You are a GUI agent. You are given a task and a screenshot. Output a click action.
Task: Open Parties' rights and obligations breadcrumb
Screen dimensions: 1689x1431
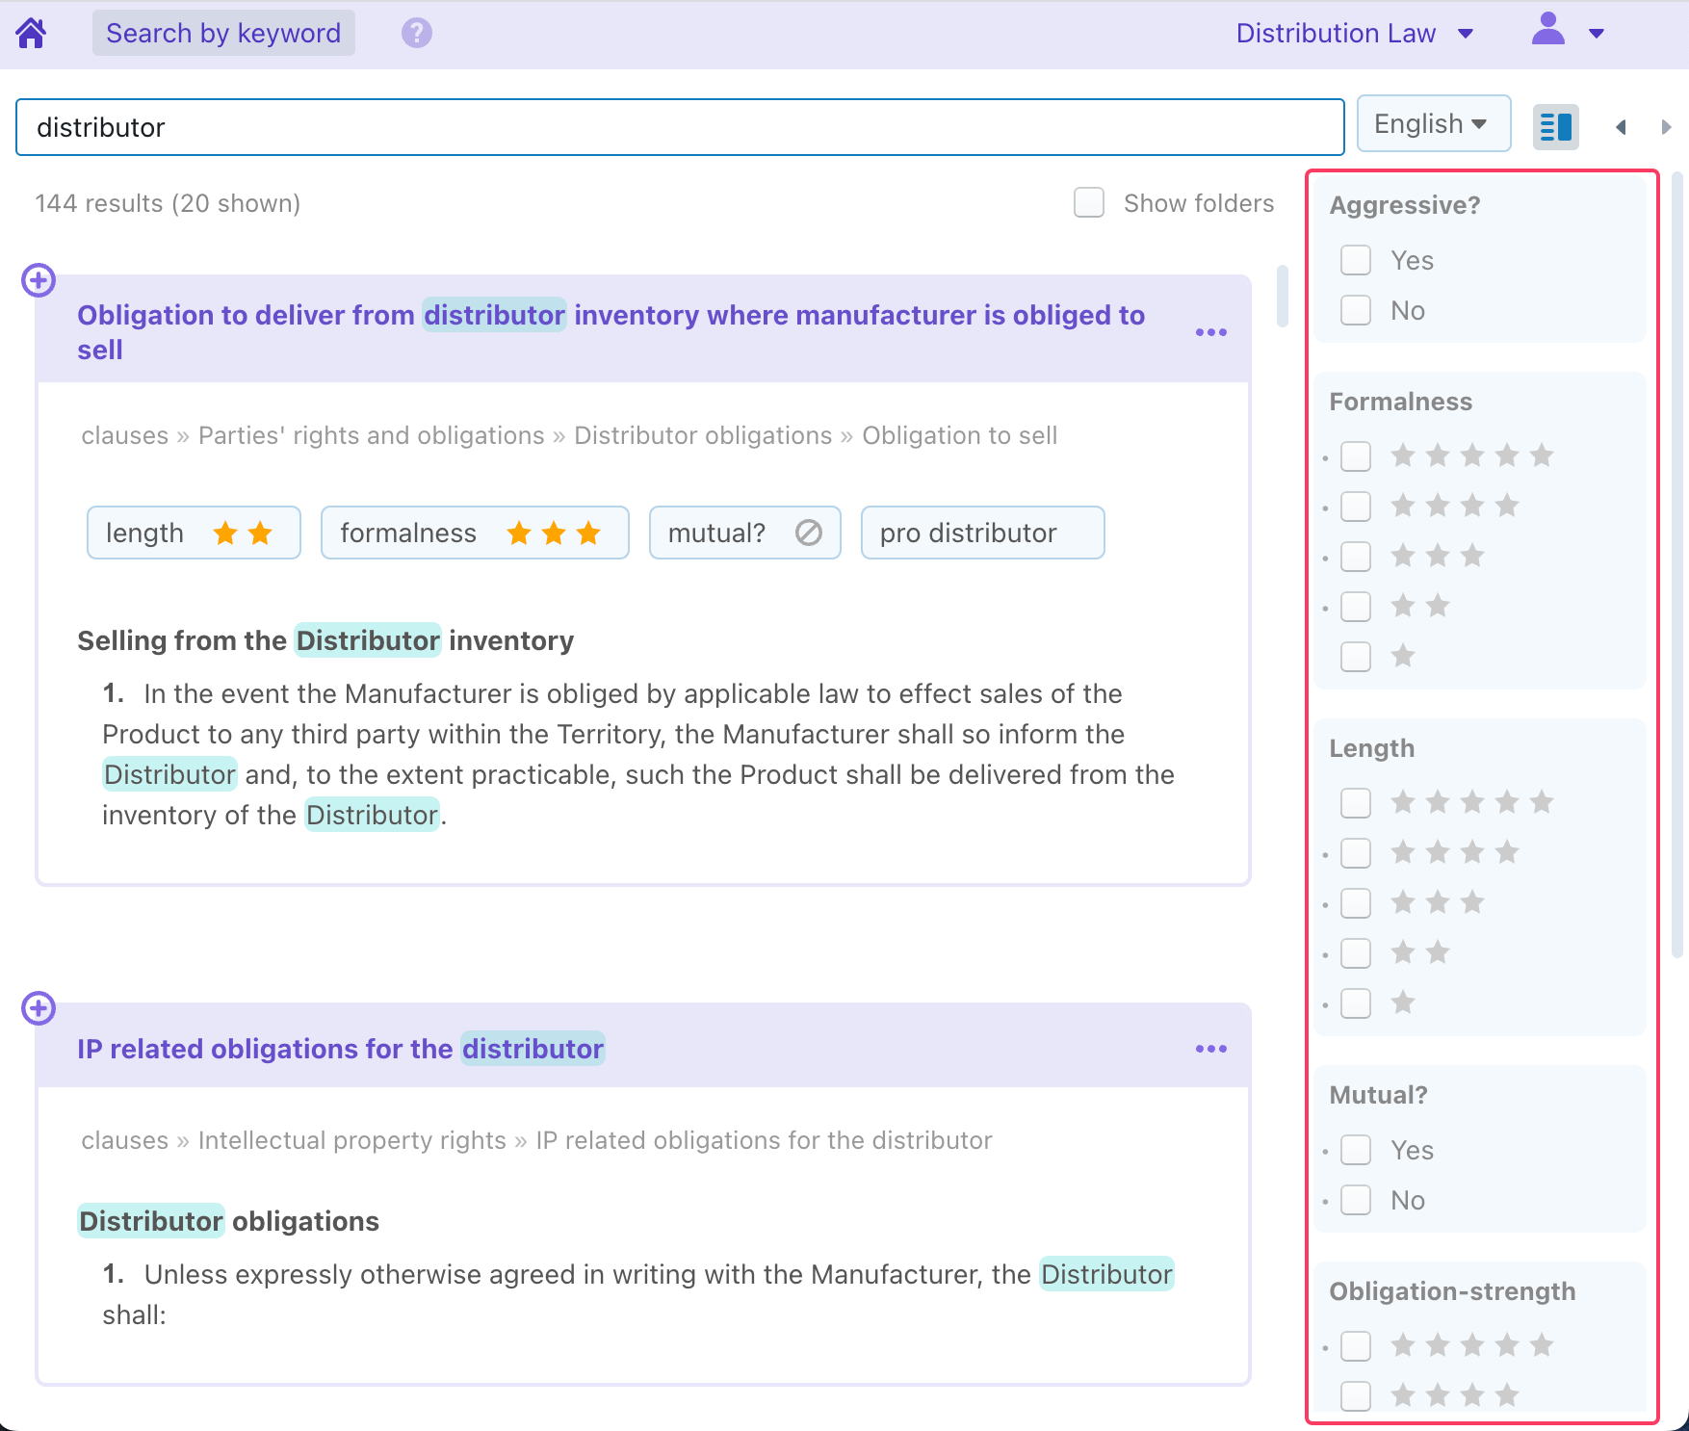click(371, 435)
